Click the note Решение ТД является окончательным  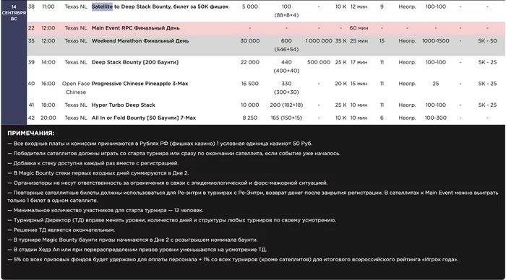coord(61,230)
